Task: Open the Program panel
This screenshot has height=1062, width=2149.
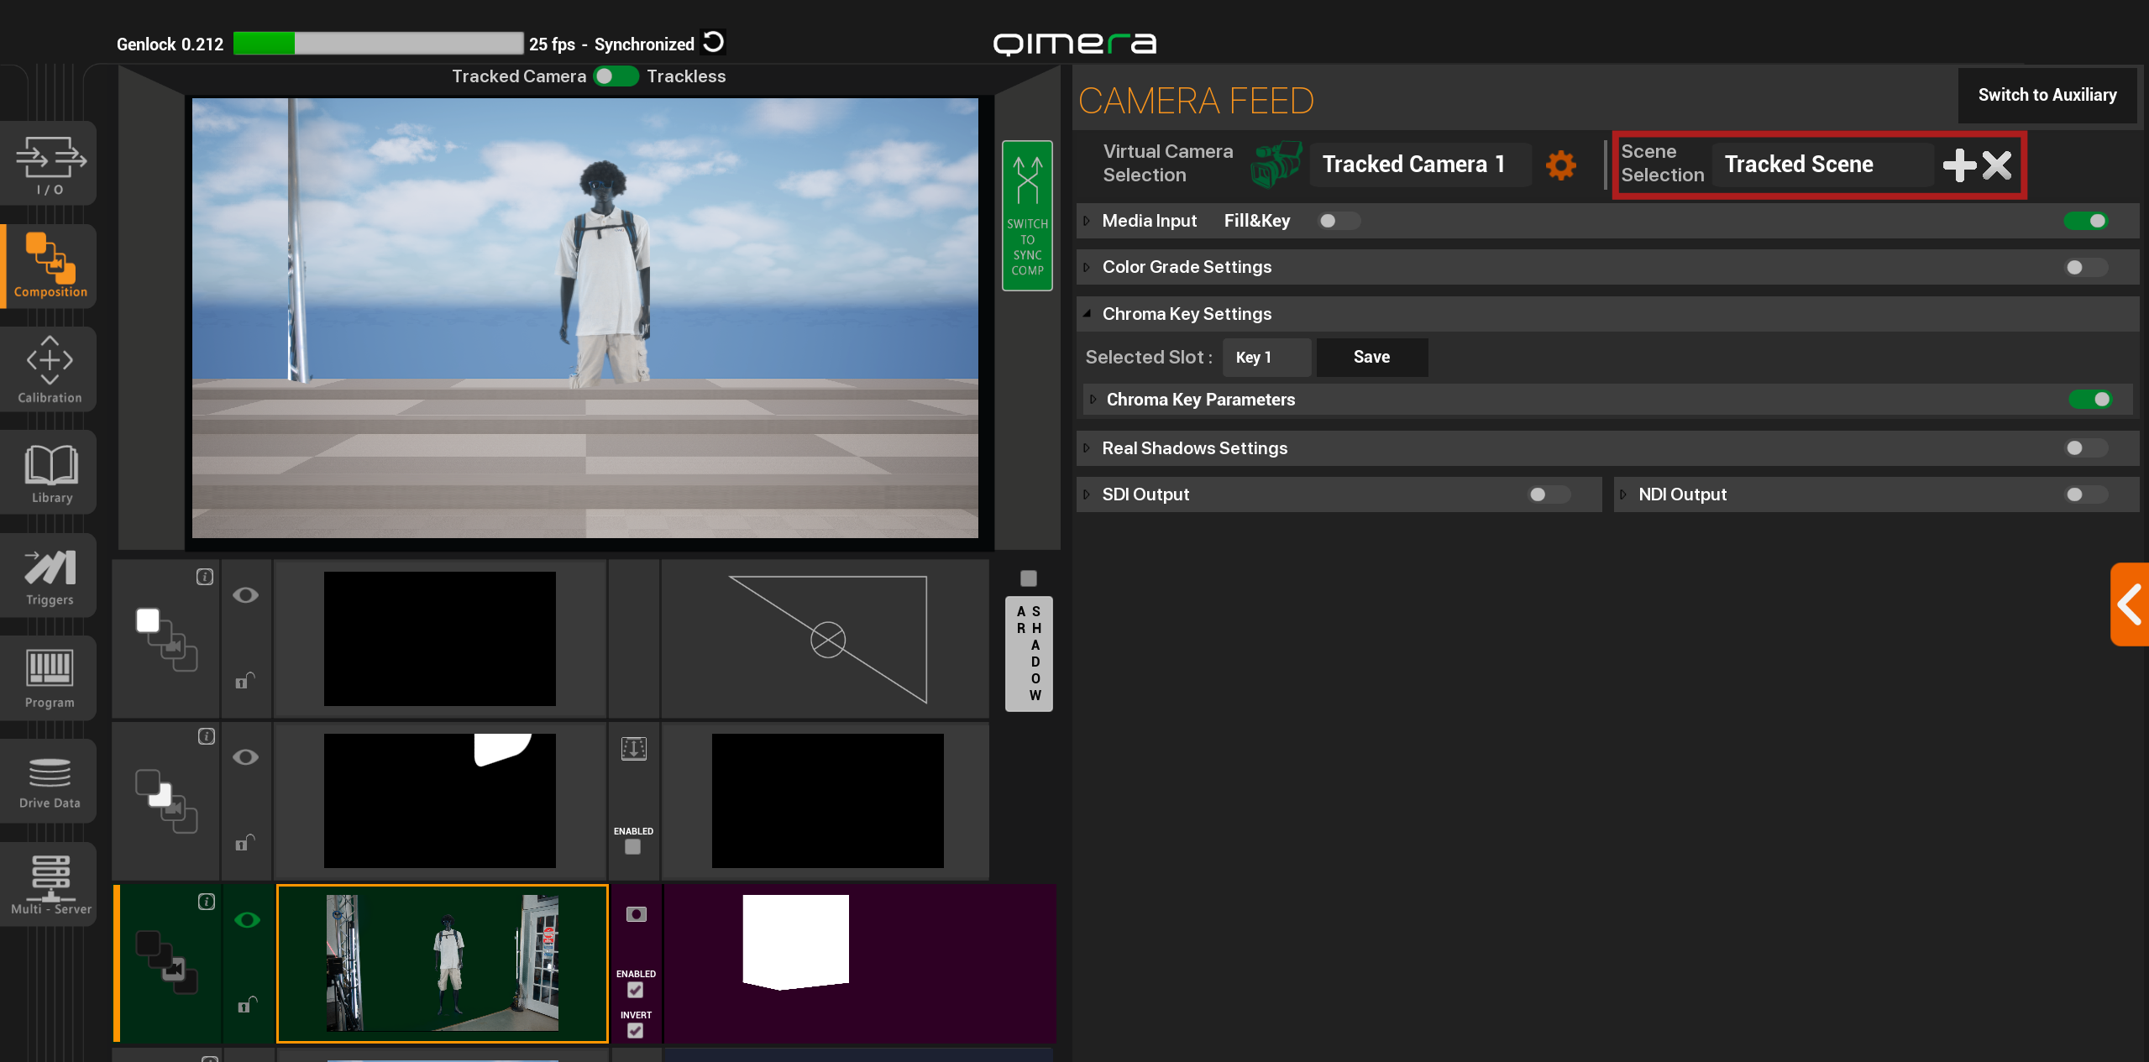Action: [x=50, y=678]
